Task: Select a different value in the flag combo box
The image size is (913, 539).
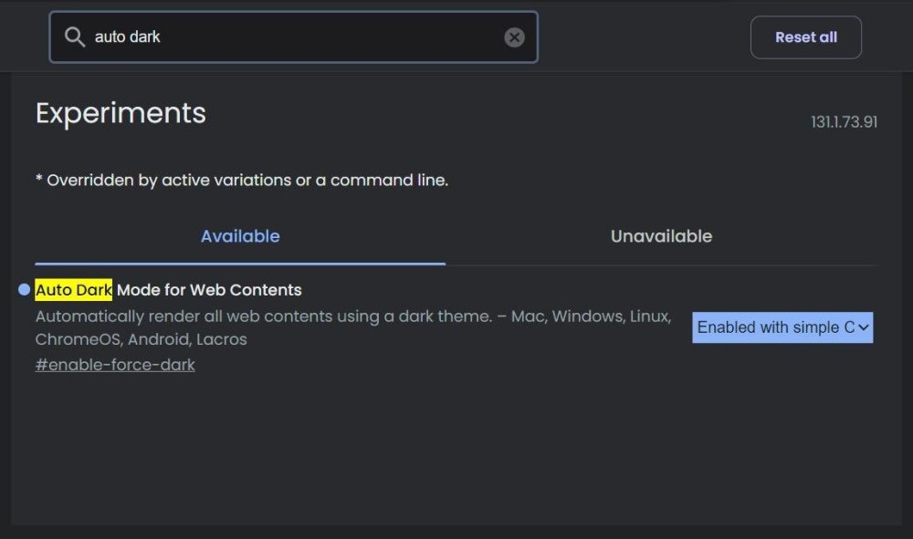Action: point(782,327)
